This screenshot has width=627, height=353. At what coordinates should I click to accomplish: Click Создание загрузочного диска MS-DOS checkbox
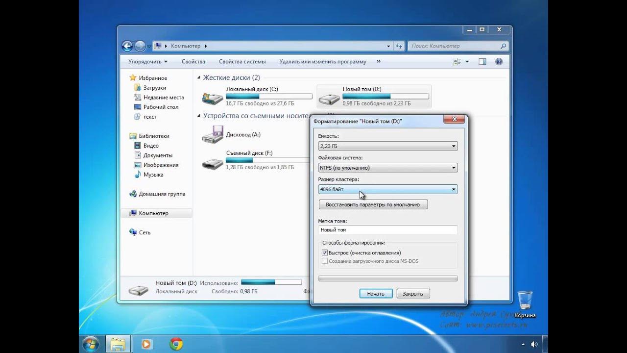point(324,261)
